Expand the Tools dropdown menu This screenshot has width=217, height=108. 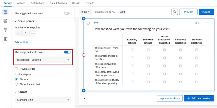(x=86, y=12)
